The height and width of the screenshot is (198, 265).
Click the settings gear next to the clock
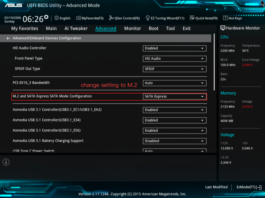click(x=46, y=17)
